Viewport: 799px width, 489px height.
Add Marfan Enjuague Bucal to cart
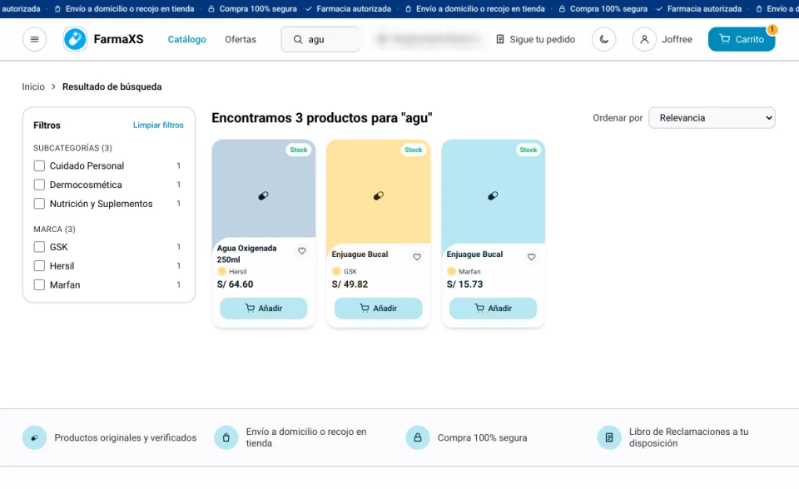pos(494,309)
